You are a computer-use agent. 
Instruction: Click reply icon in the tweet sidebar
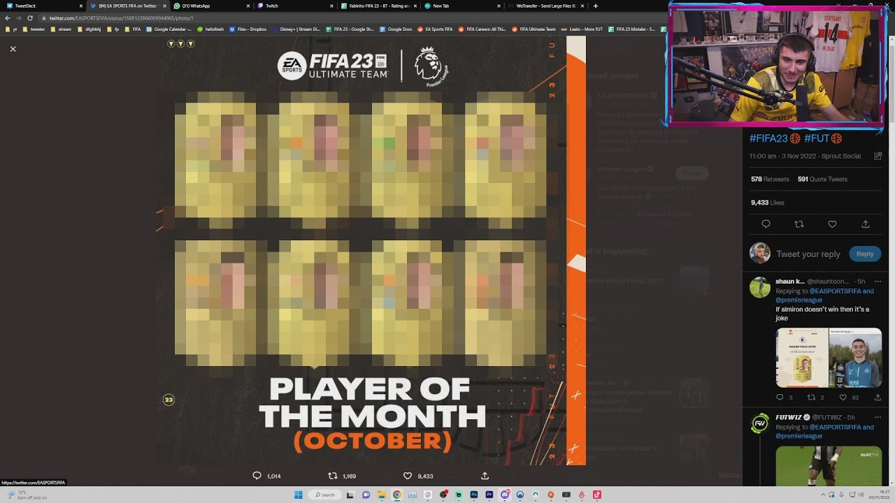click(x=766, y=224)
